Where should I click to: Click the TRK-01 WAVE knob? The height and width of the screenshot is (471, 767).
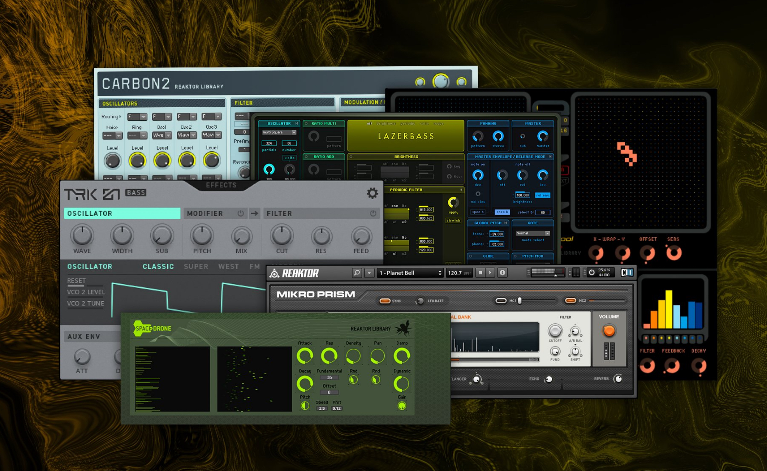[x=82, y=235]
